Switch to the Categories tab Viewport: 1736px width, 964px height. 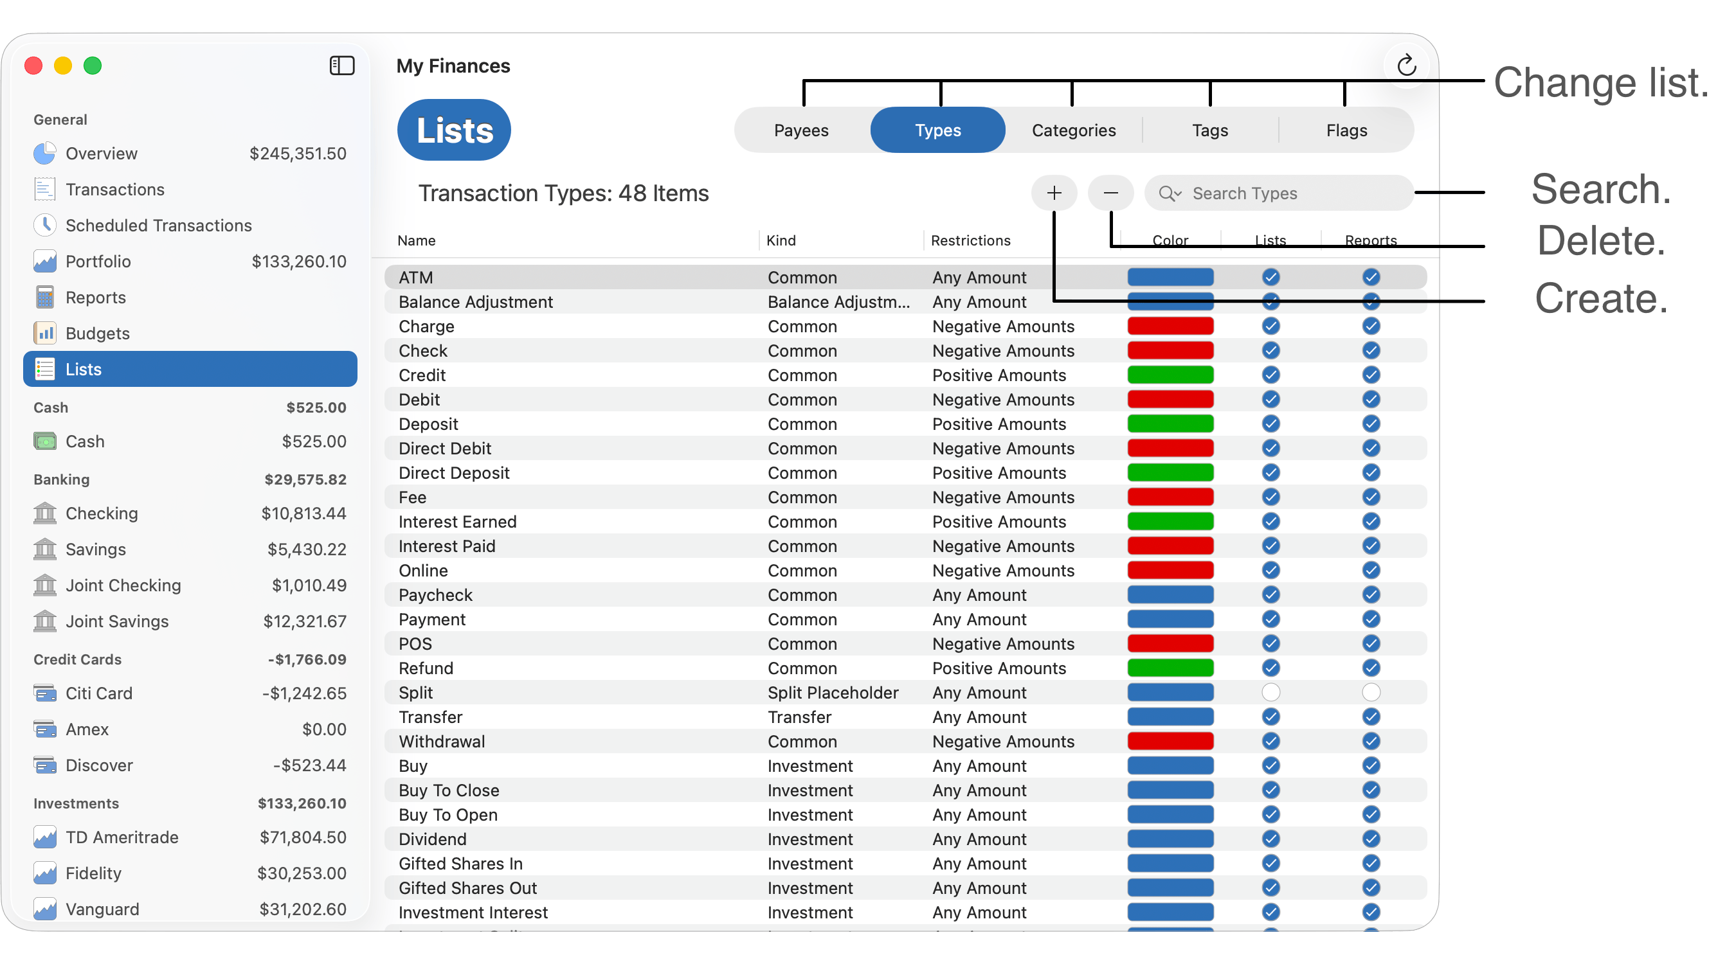[1074, 130]
